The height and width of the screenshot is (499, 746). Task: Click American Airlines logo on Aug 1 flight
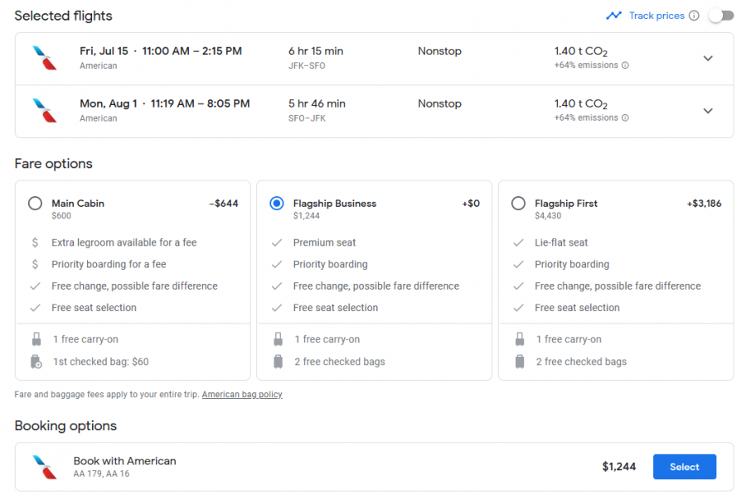(x=45, y=111)
